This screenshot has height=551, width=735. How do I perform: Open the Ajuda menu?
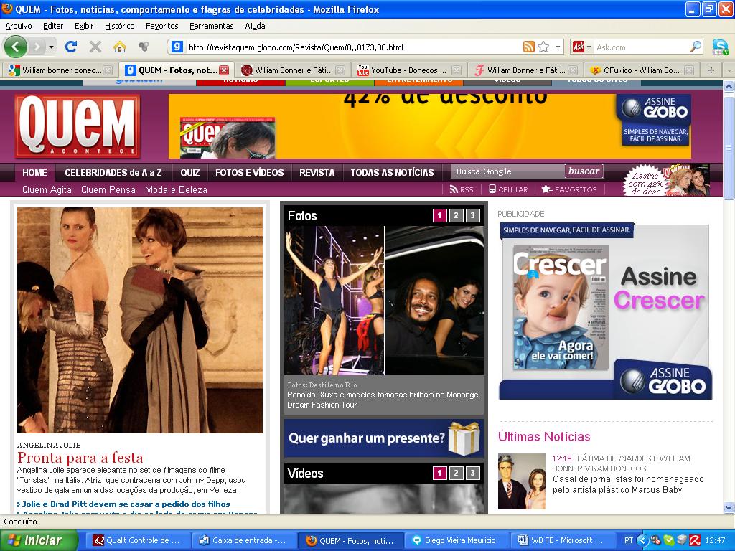coord(255,26)
